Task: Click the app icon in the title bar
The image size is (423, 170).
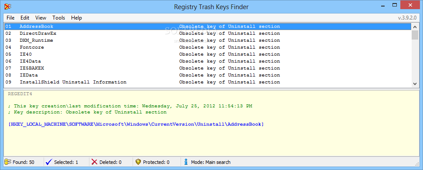Action: (7, 7)
